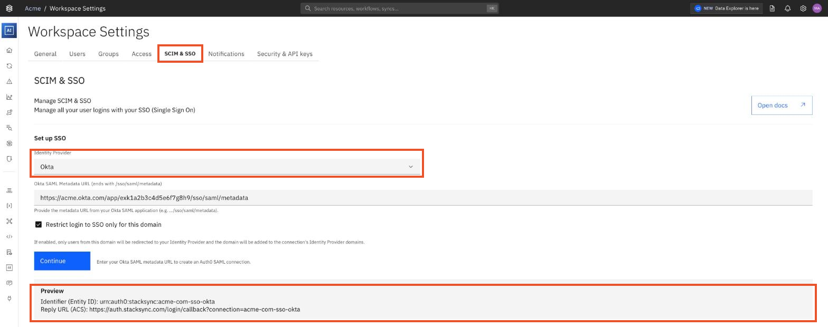Open the stacked layers icon in sidebar
This screenshot has height=327, width=828.
coord(9,190)
